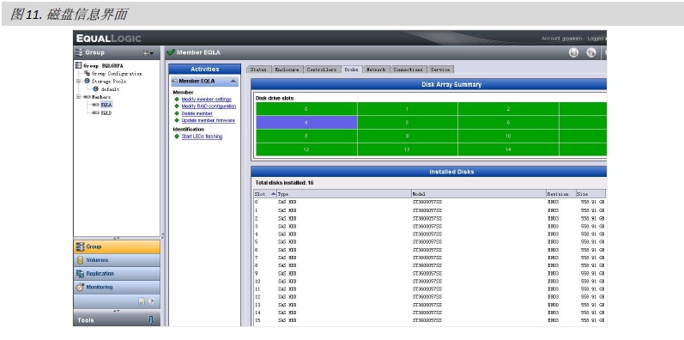684x340 pixels.
Task: Switch to the Connections tab
Action: 408,70
